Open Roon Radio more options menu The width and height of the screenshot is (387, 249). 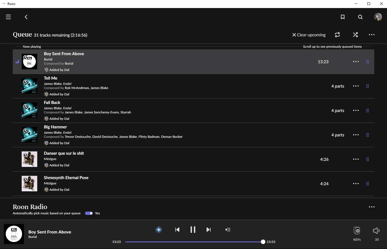(x=372, y=207)
